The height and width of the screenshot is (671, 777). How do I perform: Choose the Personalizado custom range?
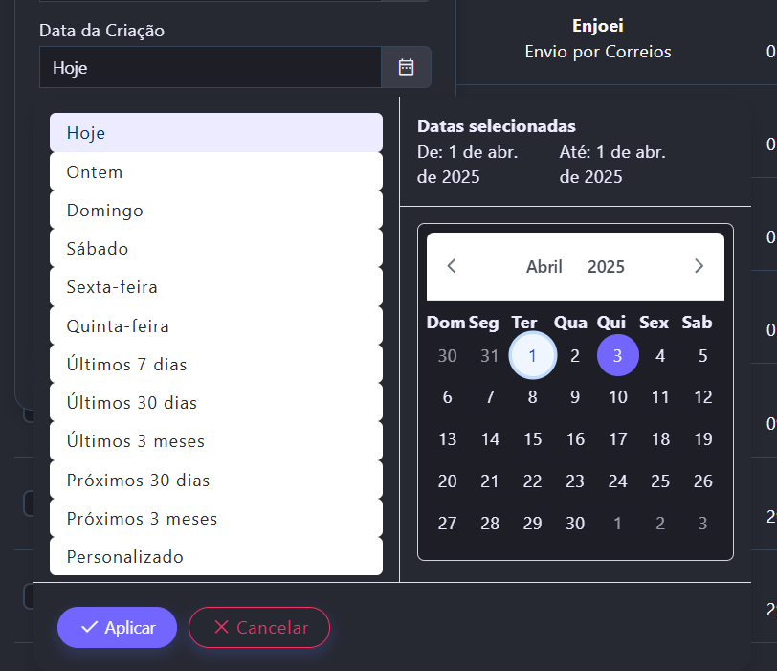[x=216, y=557]
